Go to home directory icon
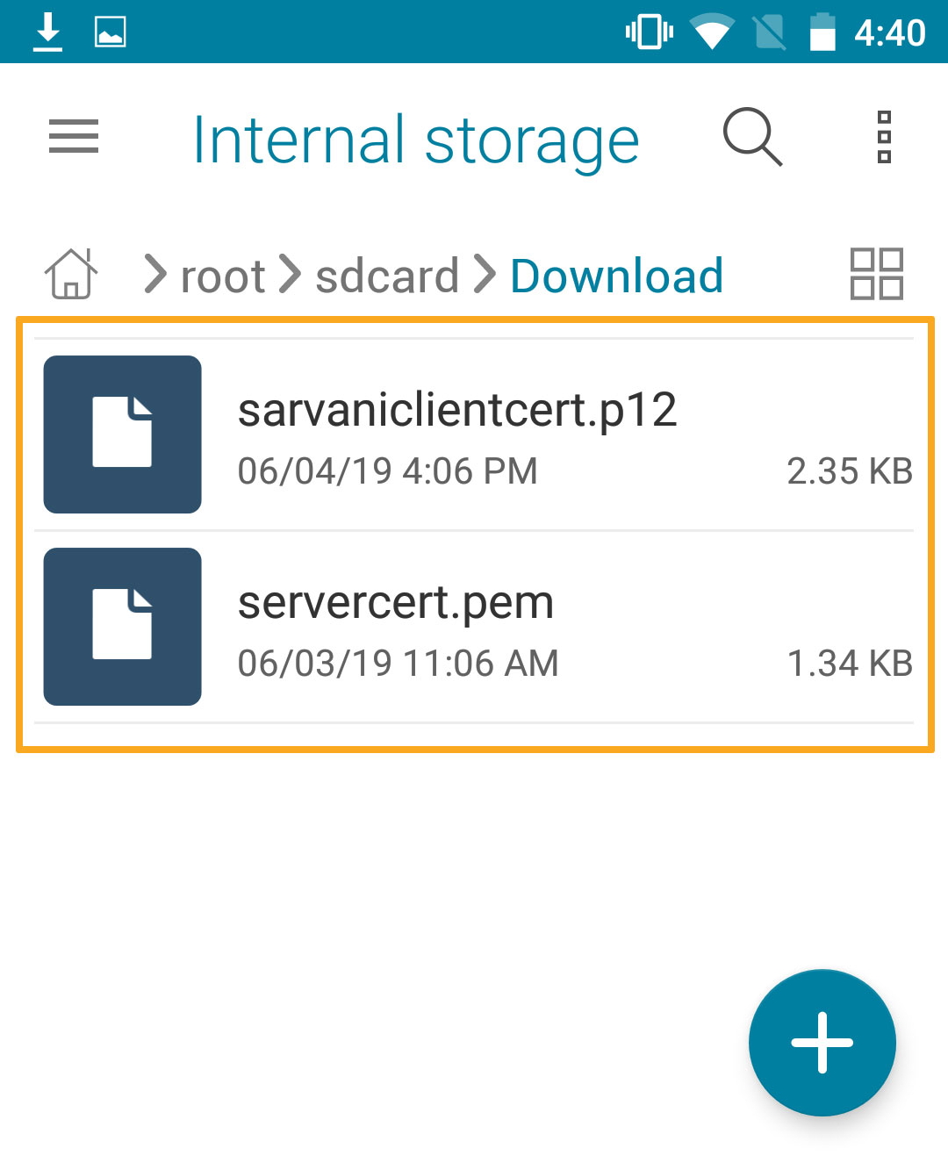This screenshot has height=1170, width=948. click(x=71, y=274)
